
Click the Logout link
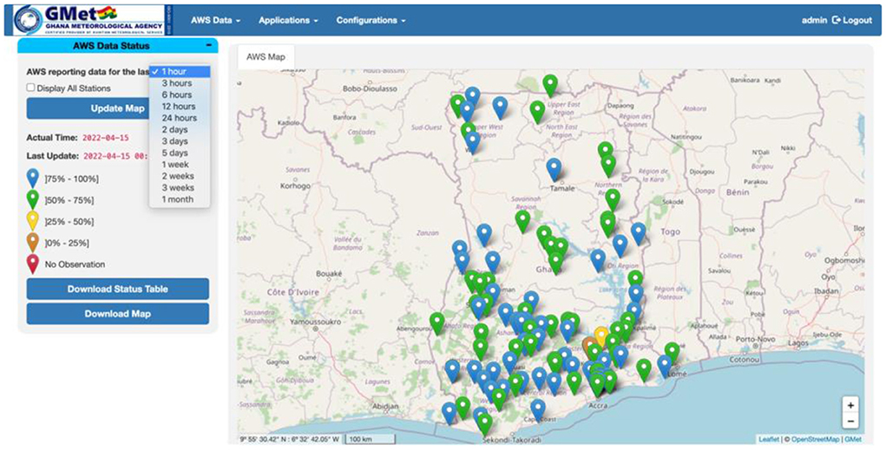[x=852, y=20]
